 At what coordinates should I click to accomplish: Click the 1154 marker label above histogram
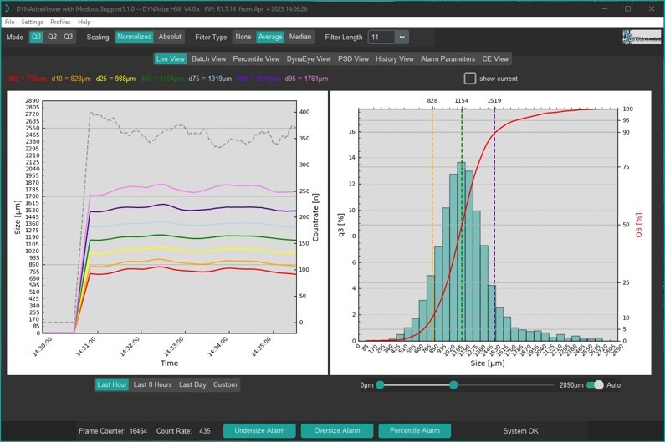coord(462,101)
